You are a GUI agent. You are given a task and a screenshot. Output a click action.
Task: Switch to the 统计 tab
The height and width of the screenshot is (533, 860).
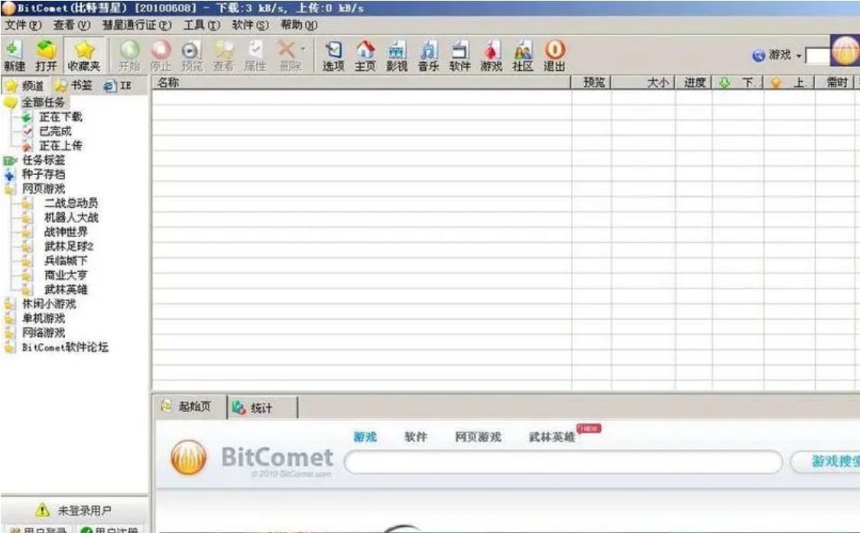coord(262,408)
